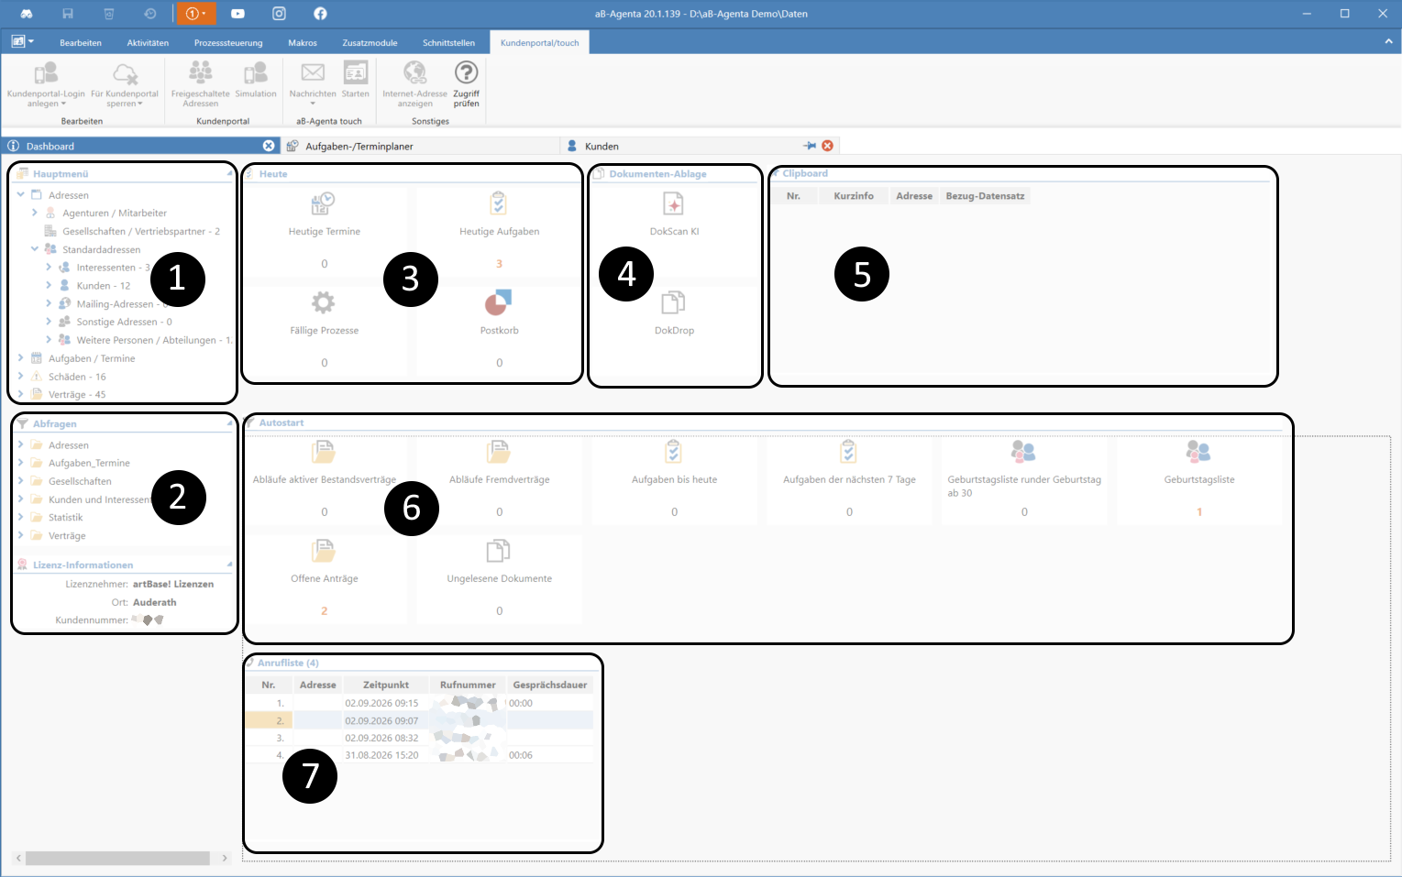Launch aB-Agenta touch with Starten
The height and width of the screenshot is (877, 1402).
pos(355,81)
